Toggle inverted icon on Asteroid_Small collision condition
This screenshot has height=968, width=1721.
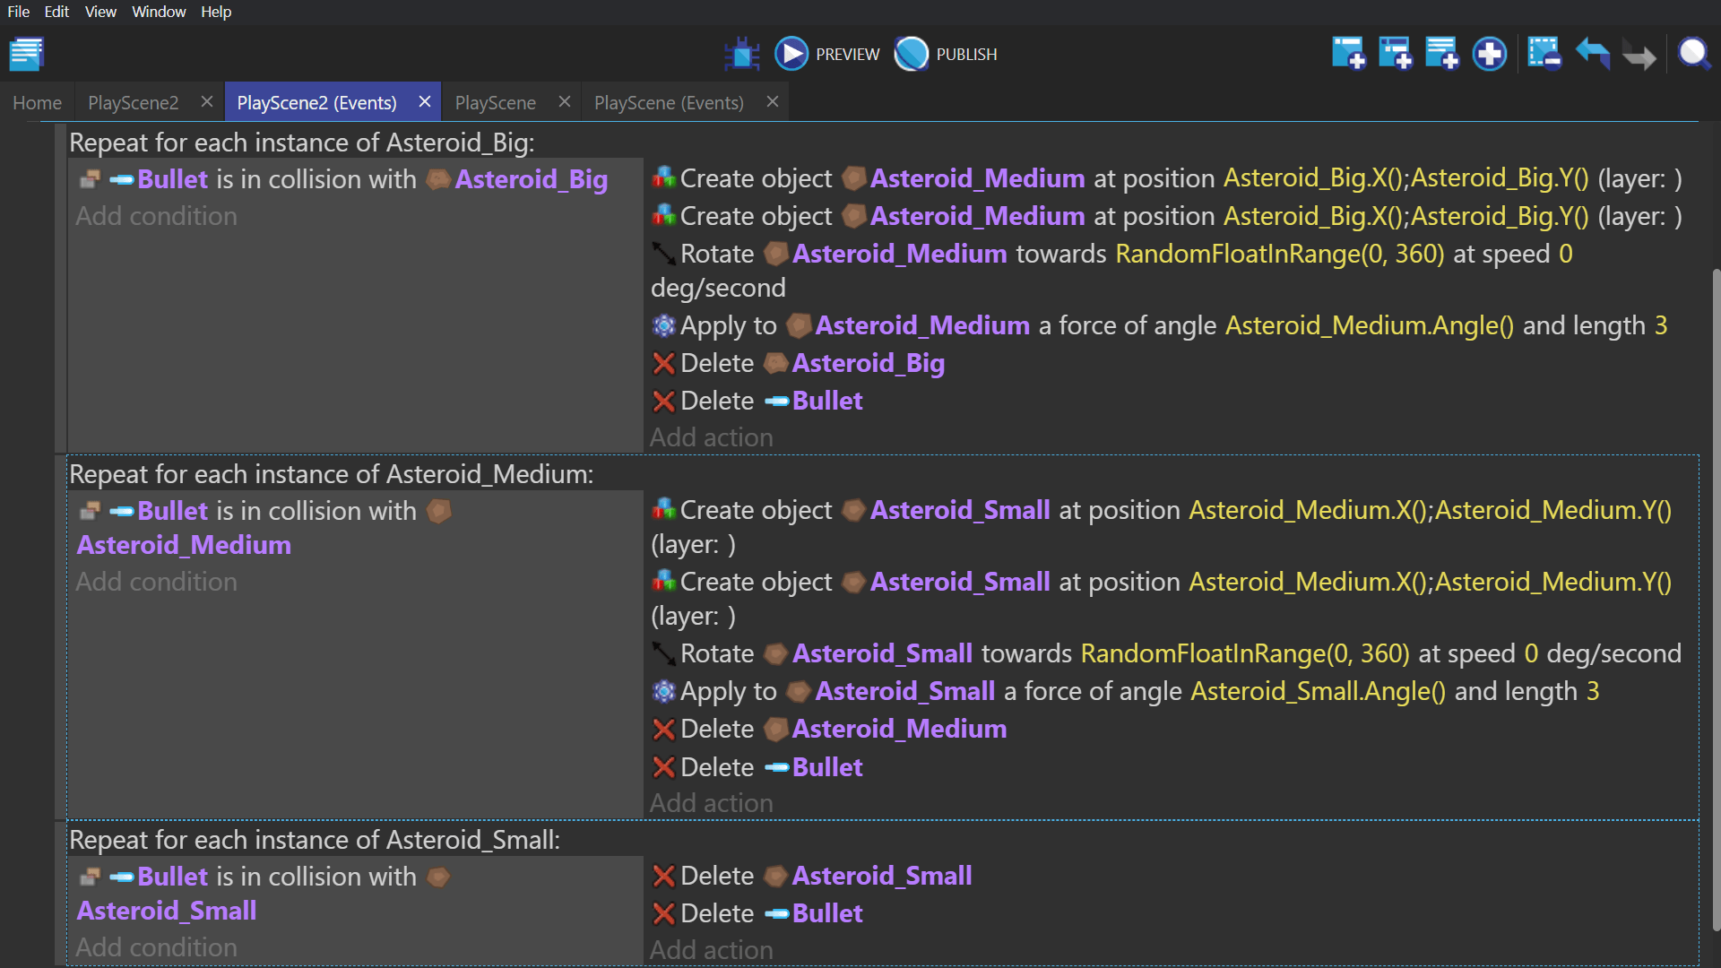(90, 877)
